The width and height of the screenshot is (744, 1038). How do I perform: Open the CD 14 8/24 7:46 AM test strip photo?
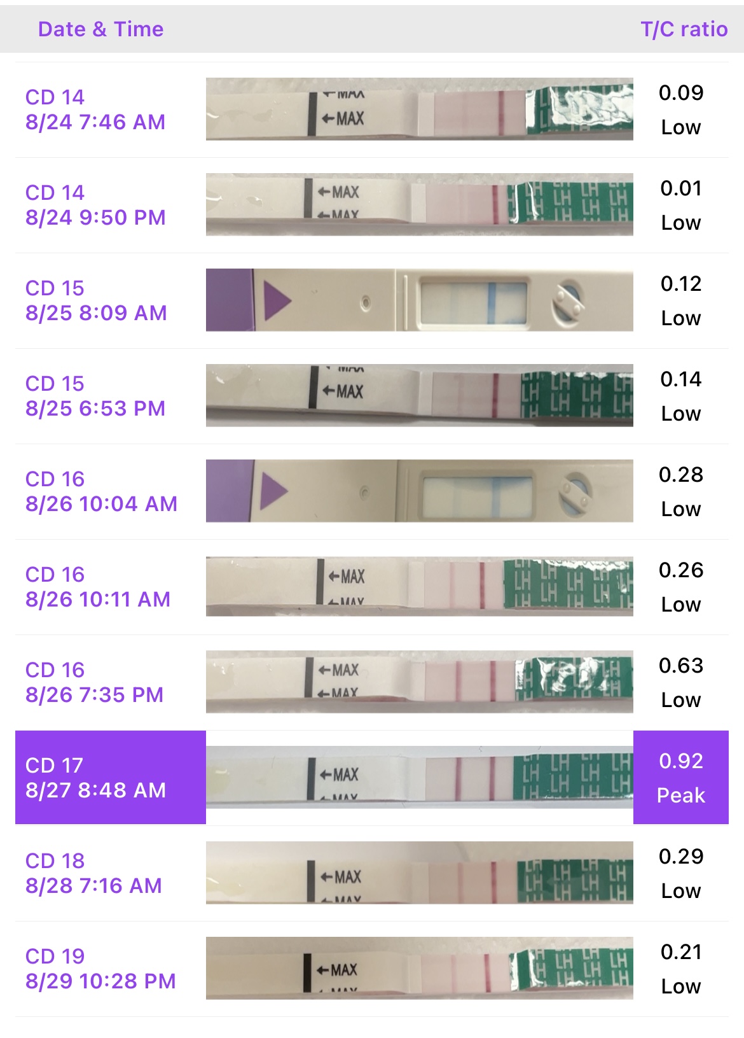click(419, 109)
